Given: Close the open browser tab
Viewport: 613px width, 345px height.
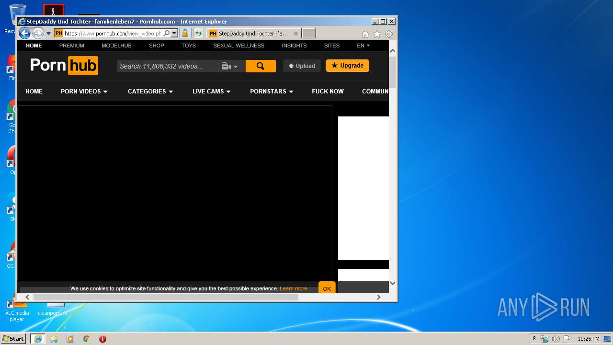Looking at the screenshot, I should tap(296, 34).
